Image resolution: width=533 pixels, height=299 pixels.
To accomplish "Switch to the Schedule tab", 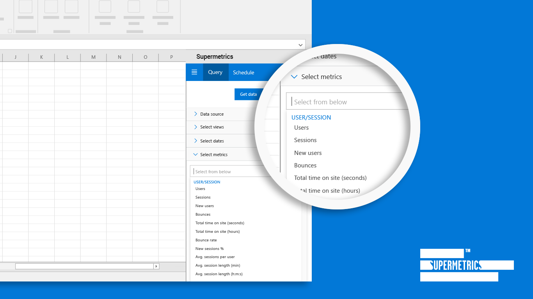I will (243, 72).
